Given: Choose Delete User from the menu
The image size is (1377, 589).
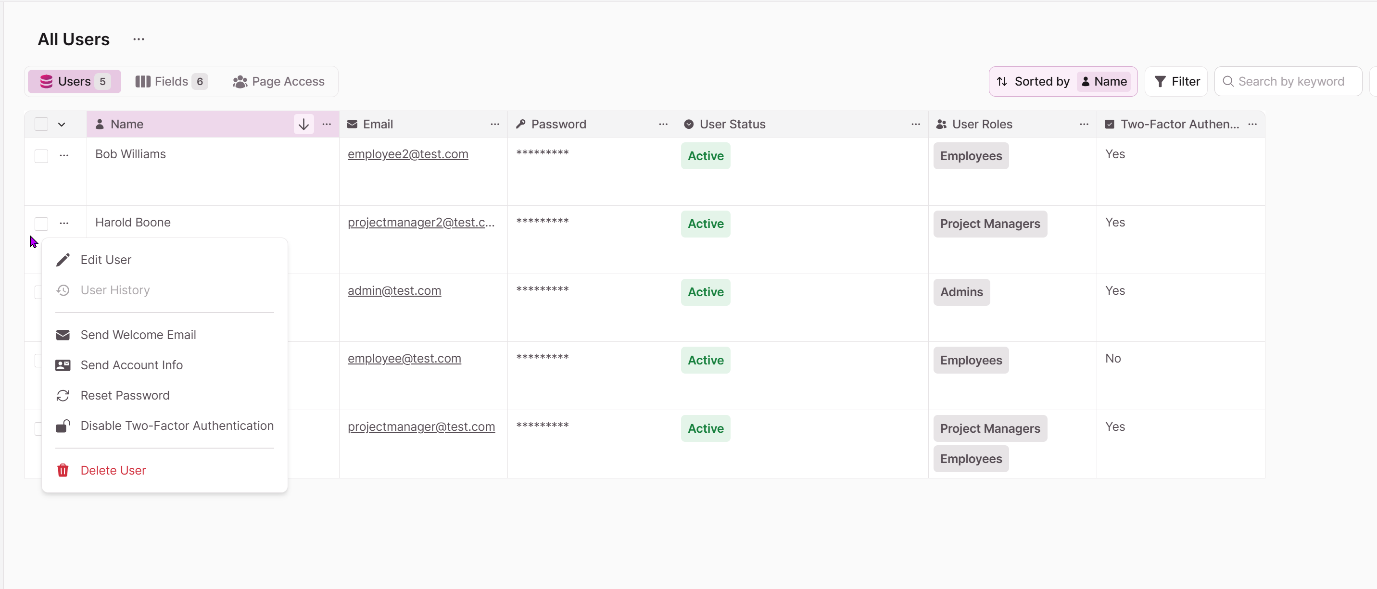Looking at the screenshot, I should [164, 470].
